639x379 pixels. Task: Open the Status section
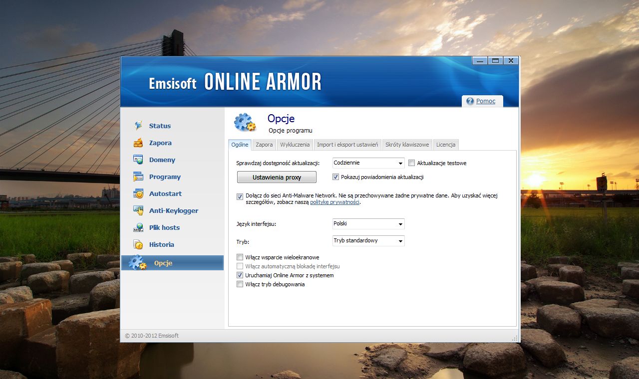click(x=160, y=126)
